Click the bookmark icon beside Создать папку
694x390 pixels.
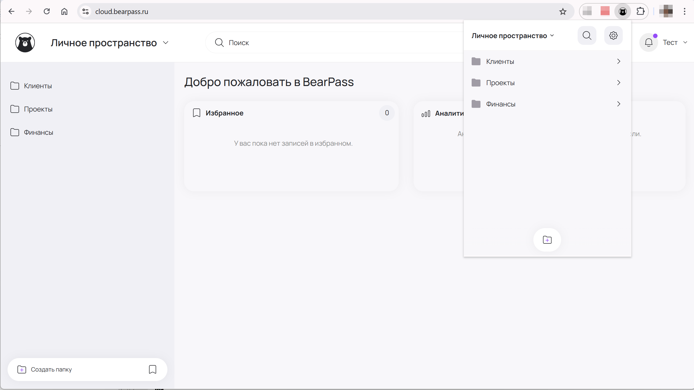[153, 369]
